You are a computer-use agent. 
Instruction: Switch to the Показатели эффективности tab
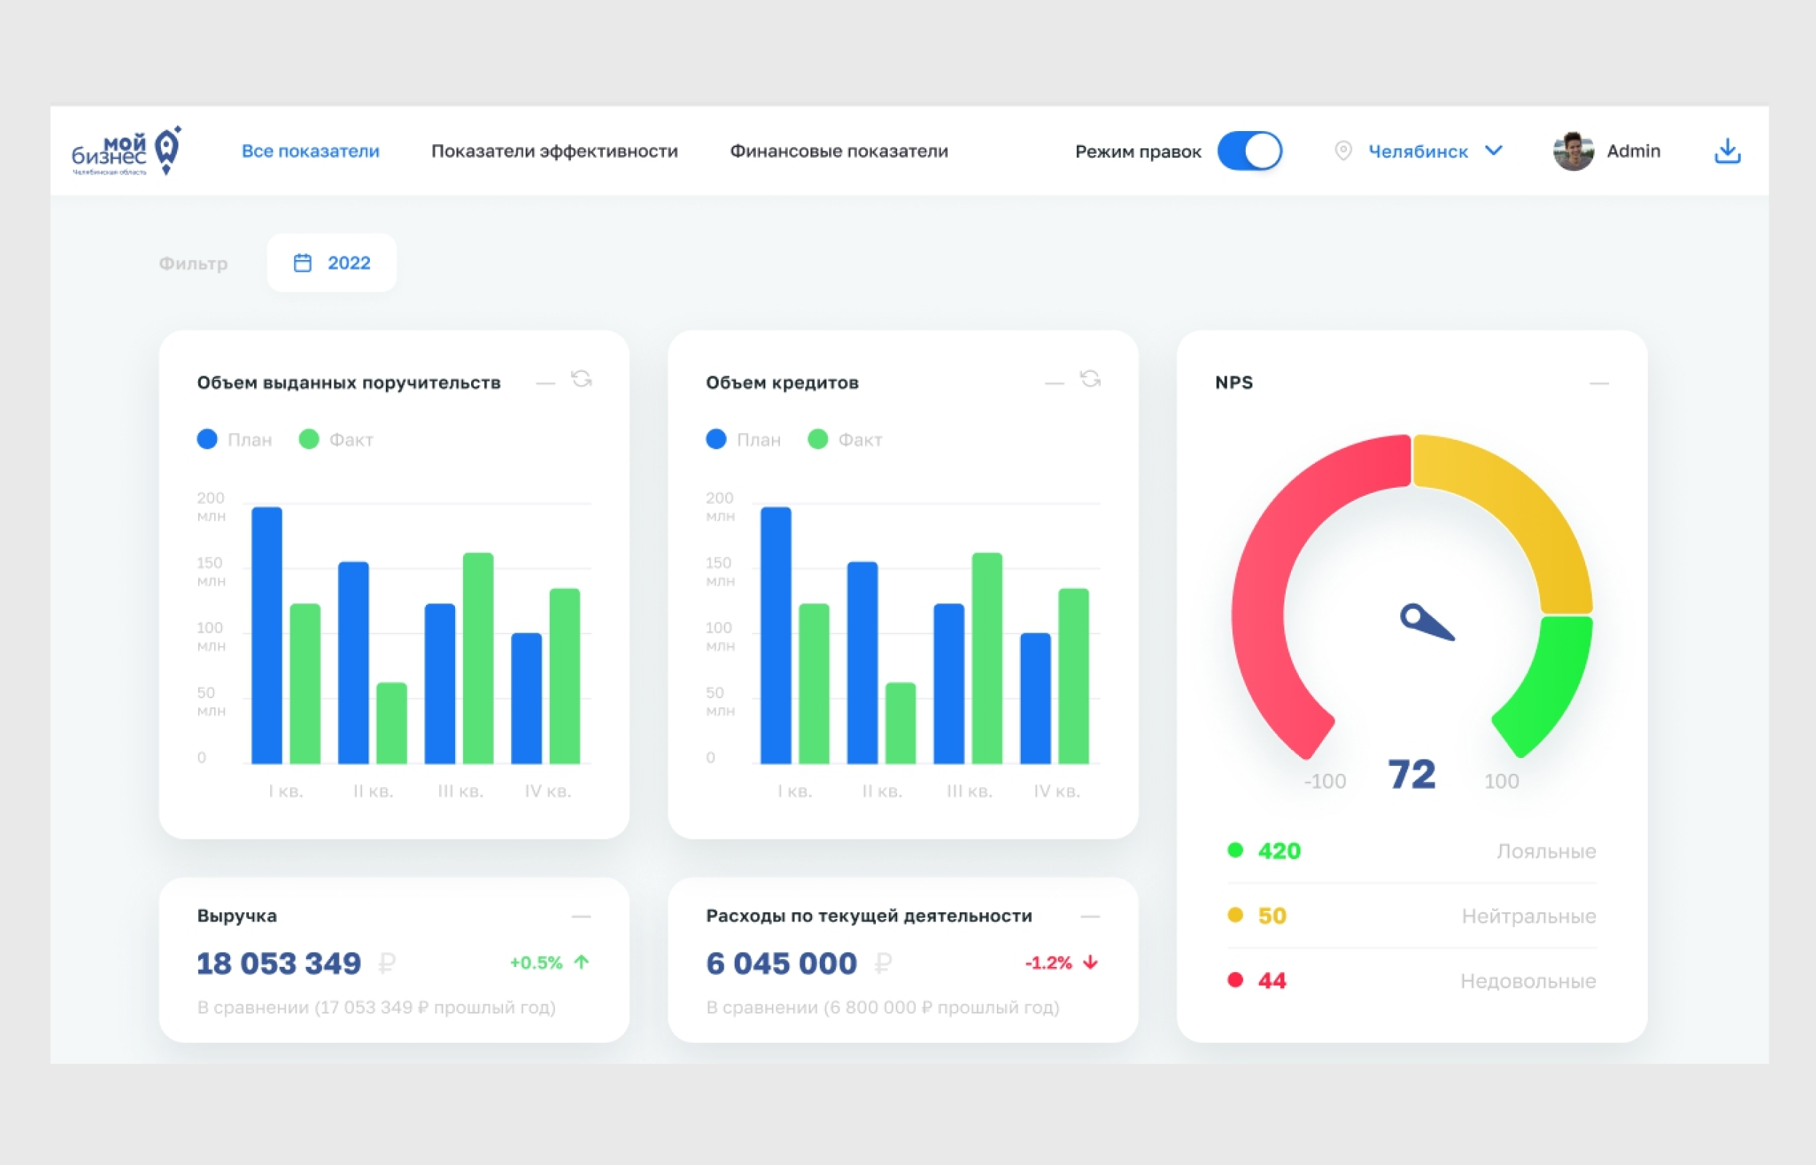pos(554,151)
